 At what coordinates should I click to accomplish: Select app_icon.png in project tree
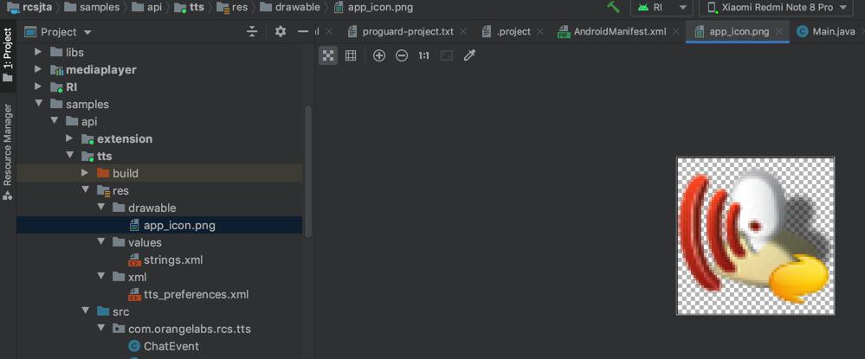click(159, 225)
